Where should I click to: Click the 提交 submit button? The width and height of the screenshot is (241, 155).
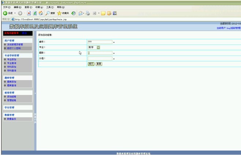91,64
